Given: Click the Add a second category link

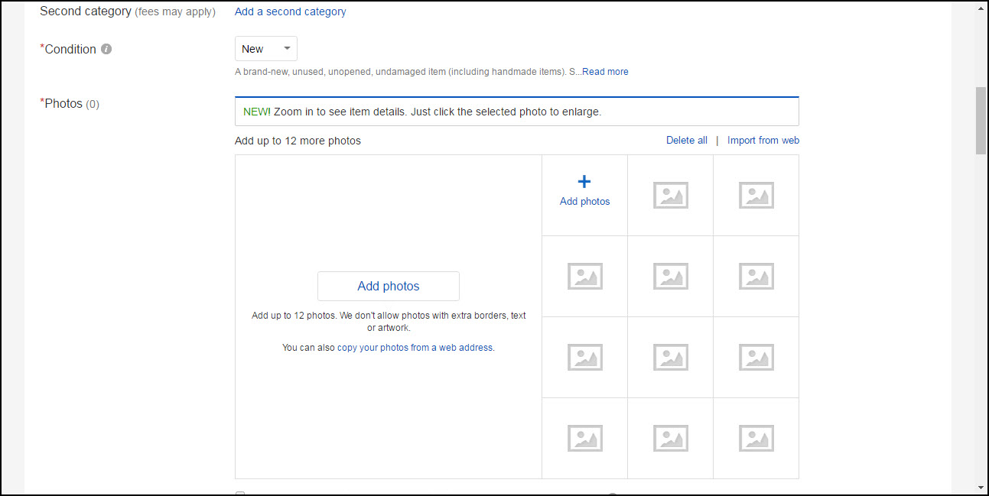Looking at the screenshot, I should click(x=290, y=11).
